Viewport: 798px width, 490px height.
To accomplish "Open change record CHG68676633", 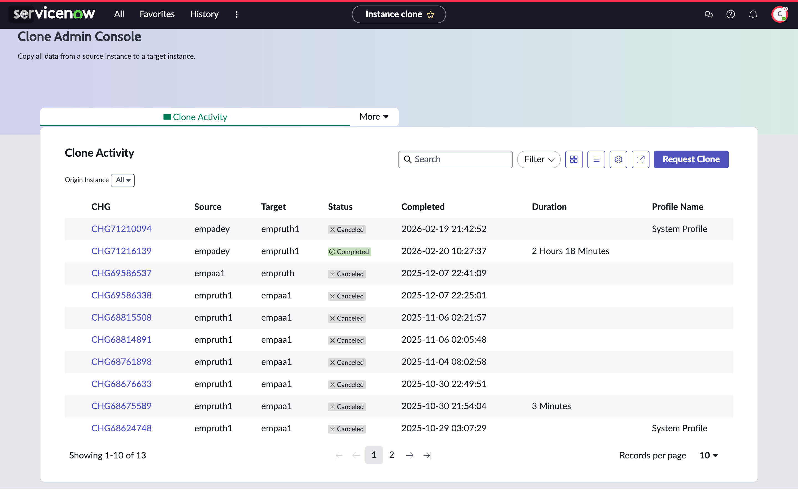I will (121, 384).
